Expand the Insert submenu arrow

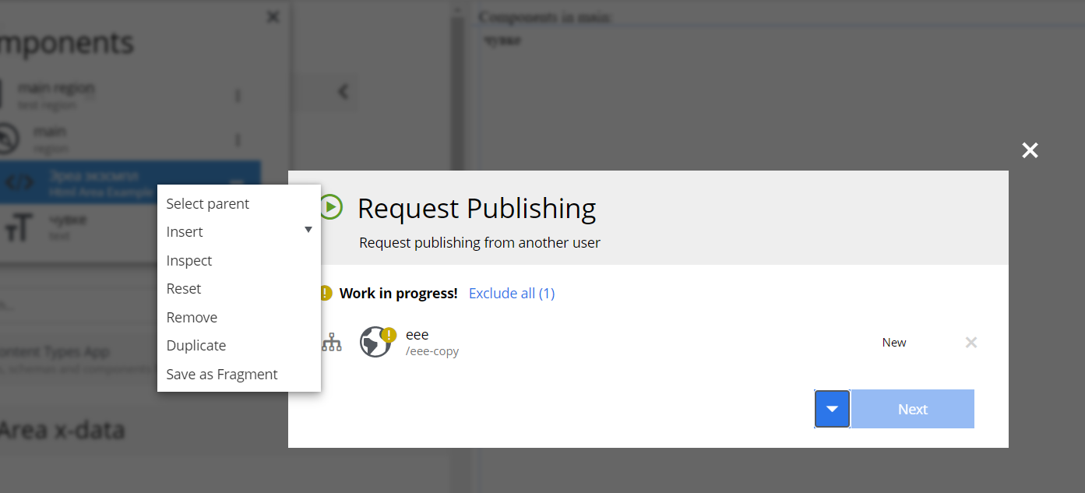(308, 230)
